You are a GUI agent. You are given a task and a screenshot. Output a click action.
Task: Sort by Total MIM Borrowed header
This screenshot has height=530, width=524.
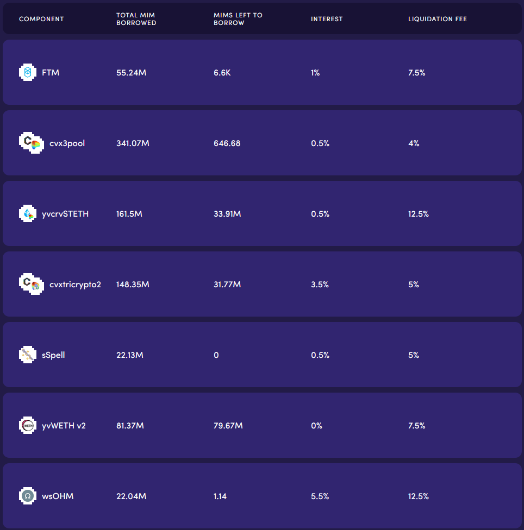point(136,19)
